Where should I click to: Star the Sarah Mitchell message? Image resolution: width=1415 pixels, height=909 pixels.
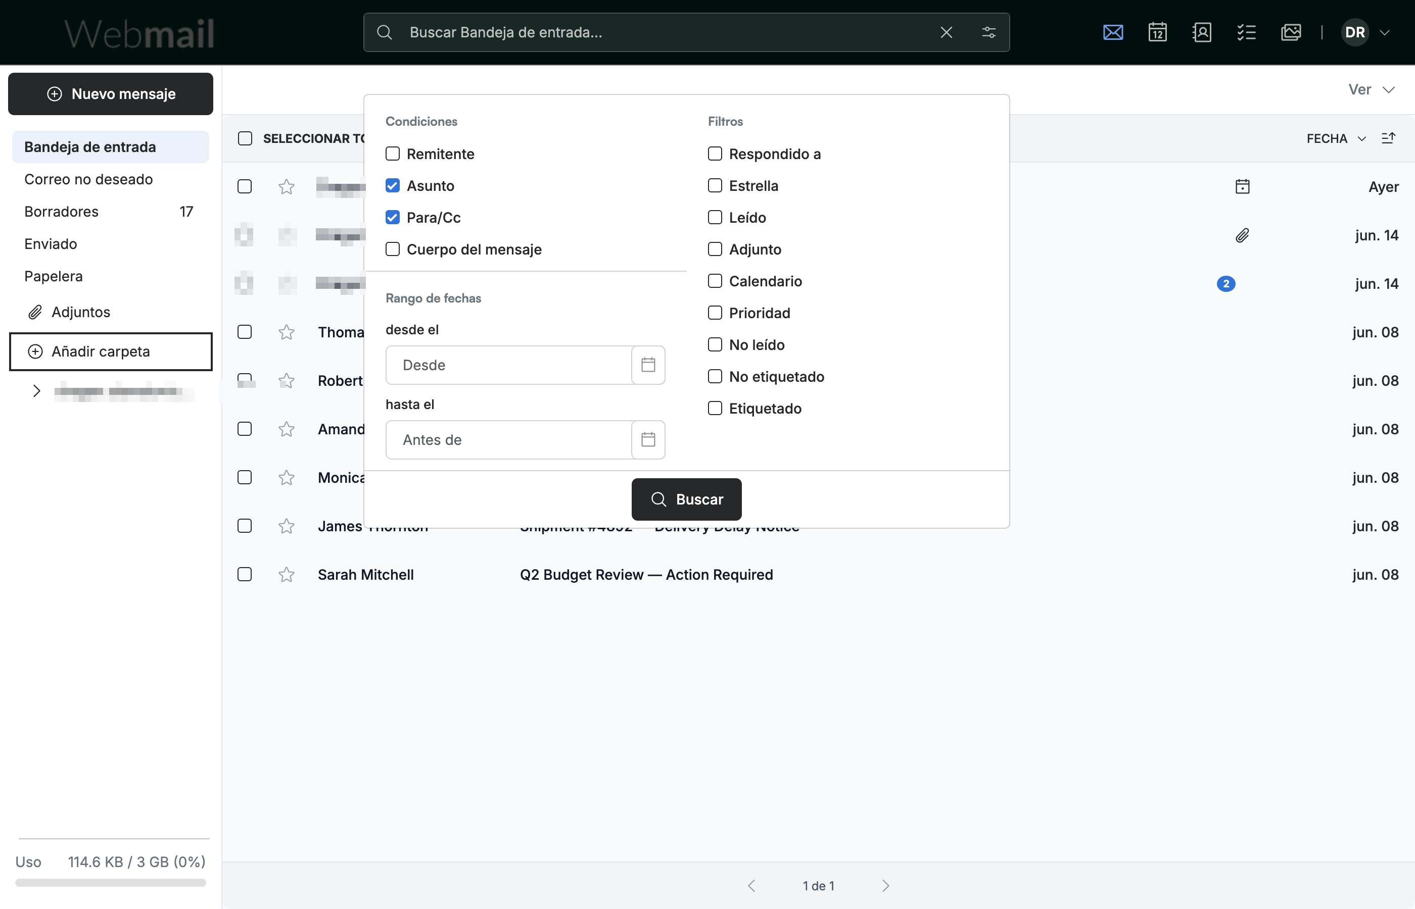coord(287,574)
